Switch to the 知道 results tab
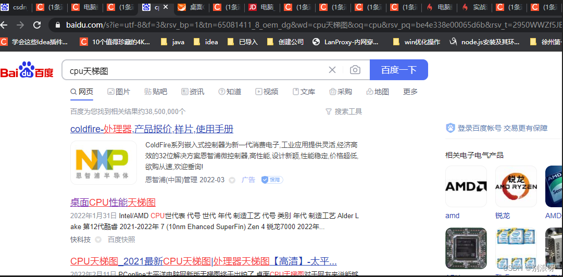 pos(230,92)
